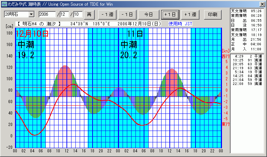Click the 日出 06:55 sunrise row
The width and height of the screenshot is (267, 157).
247,21
